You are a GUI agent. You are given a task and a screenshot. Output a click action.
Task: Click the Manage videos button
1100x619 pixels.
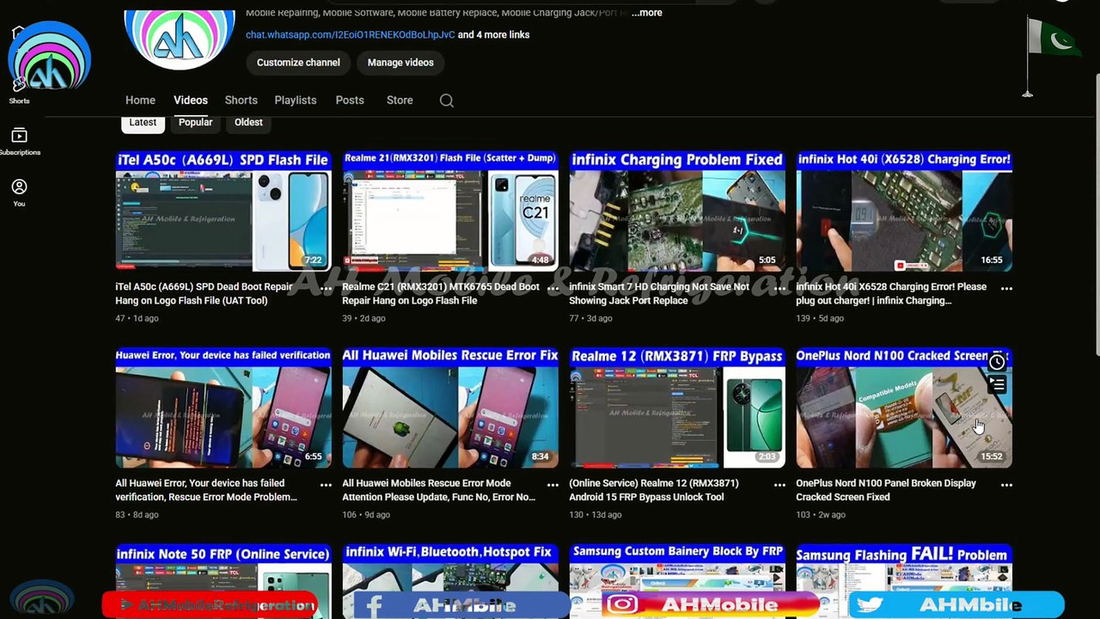(400, 62)
